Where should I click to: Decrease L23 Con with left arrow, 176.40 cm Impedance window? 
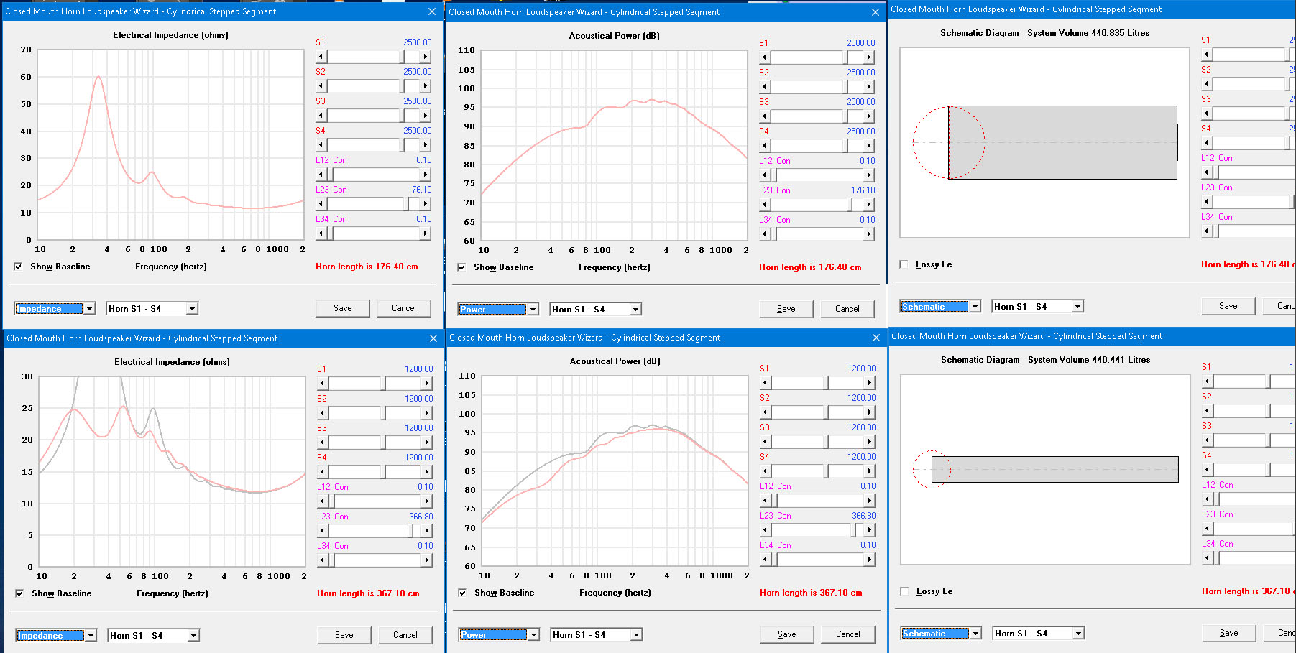321,204
